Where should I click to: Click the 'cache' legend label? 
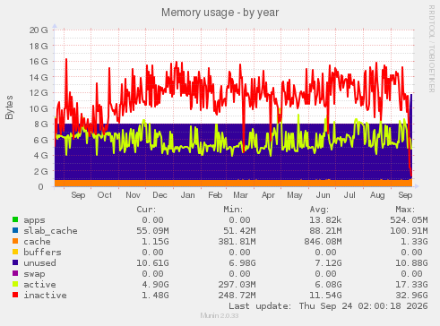point(37,242)
